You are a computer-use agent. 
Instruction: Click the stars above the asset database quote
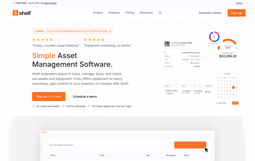43,40
